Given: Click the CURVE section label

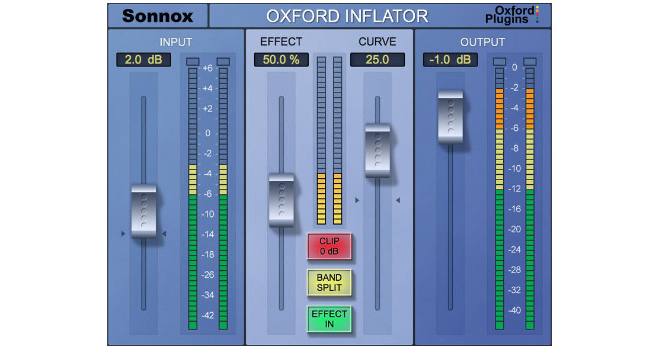Looking at the screenshot, I should point(378,41).
